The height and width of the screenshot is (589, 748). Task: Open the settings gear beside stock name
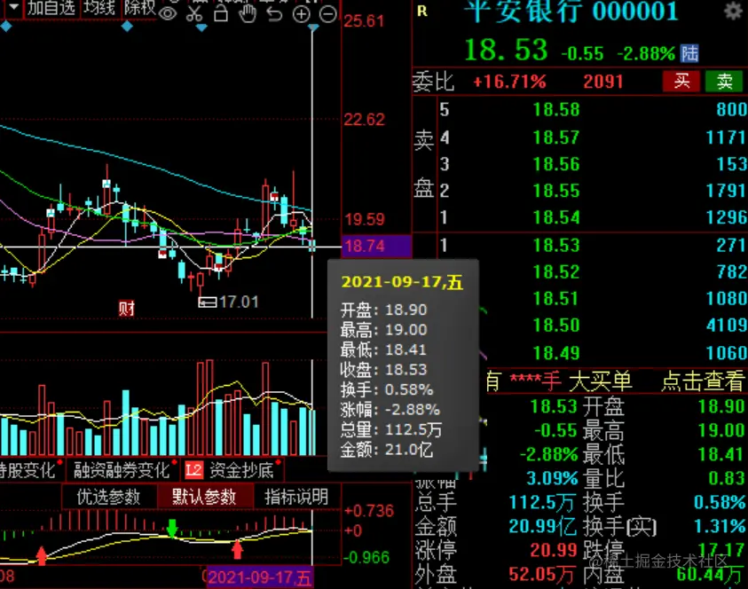click(732, 11)
